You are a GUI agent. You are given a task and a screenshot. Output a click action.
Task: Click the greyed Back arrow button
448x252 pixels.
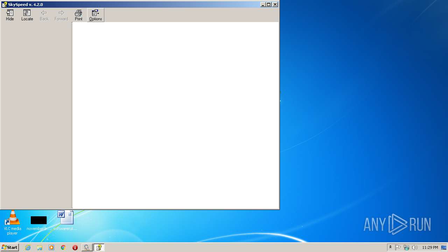44,15
